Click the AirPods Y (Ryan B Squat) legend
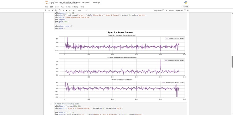This screenshot has width=233, height=115. [174, 61]
